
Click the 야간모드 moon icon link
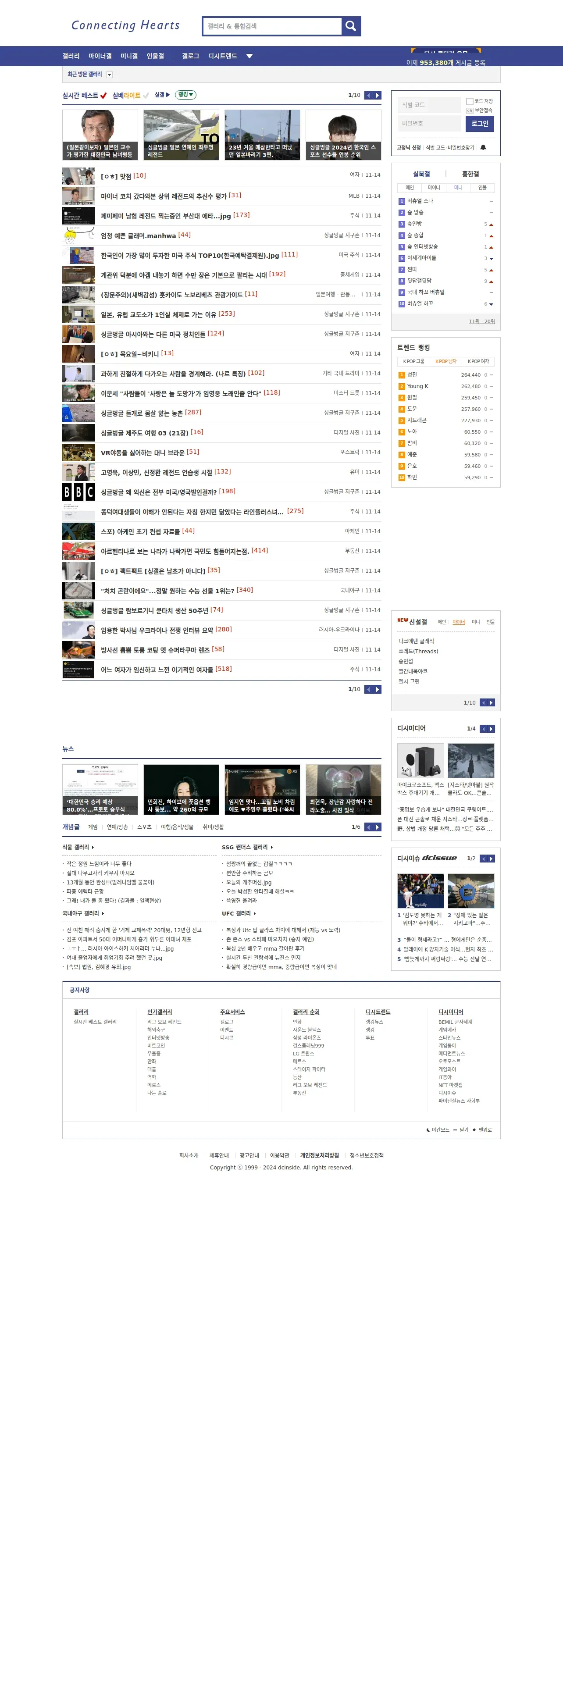[x=438, y=1130]
